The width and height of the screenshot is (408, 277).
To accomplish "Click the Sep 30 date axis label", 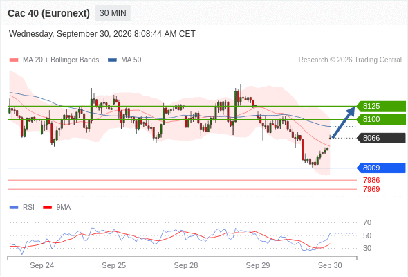I will point(330,265).
